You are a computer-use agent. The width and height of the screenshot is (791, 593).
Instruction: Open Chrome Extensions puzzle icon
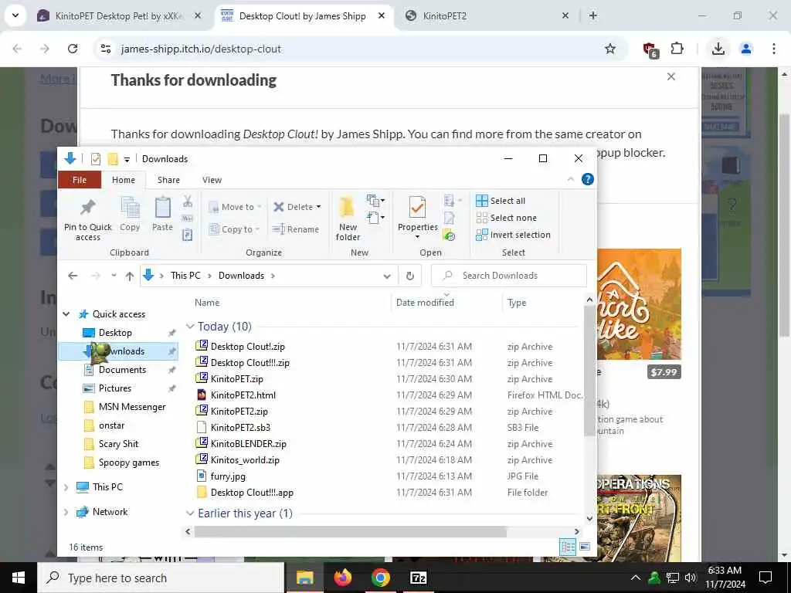pyautogui.click(x=677, y=49)
